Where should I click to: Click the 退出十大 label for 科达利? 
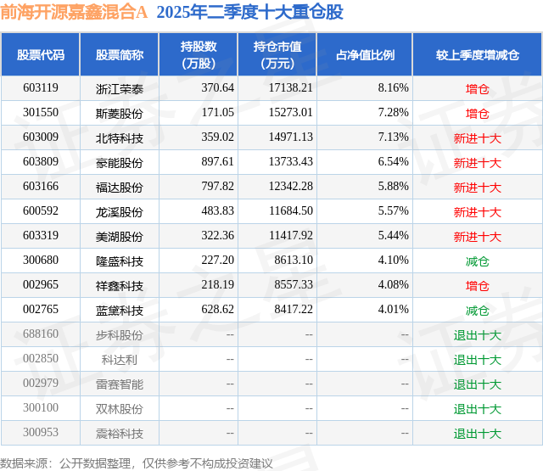point(478,360)
